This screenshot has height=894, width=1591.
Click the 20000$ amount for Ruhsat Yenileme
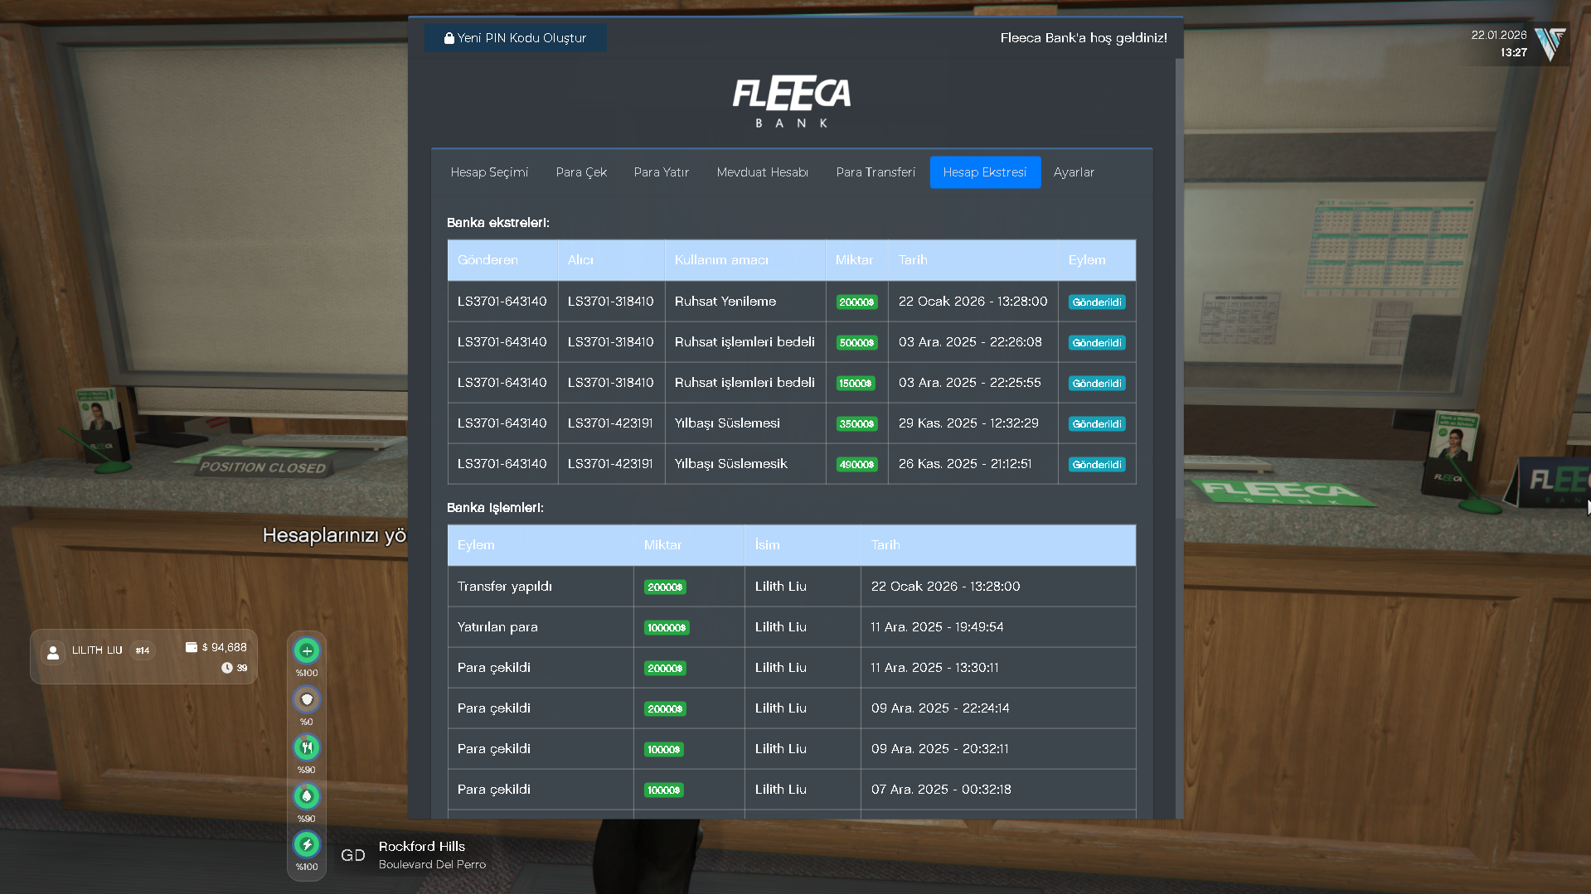click(856, 302)
